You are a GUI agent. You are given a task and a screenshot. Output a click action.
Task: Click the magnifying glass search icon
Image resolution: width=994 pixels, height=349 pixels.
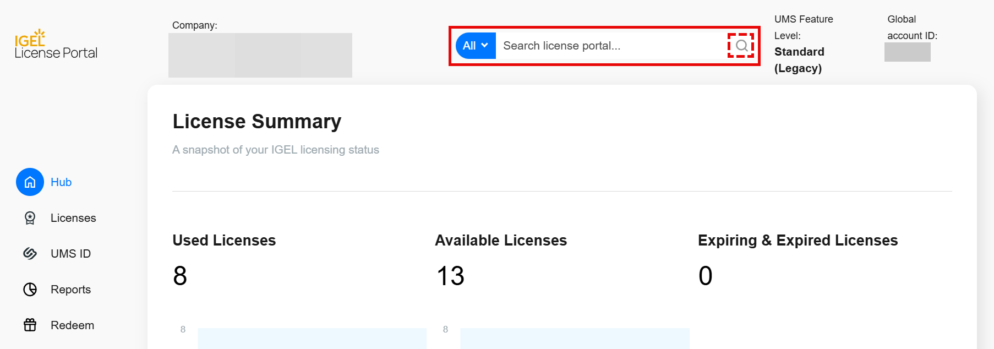741,46
